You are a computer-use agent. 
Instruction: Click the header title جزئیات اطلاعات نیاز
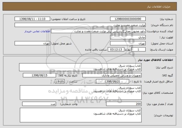159,7
